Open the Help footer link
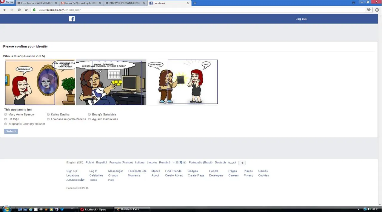Screen dimensions: 382x212 [111, 180]
